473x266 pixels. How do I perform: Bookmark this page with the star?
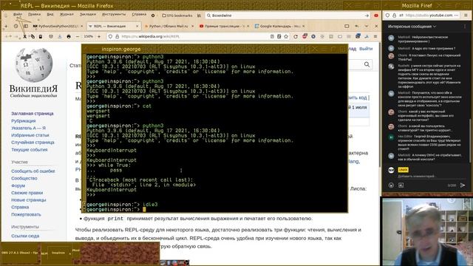tap(286, 36)
